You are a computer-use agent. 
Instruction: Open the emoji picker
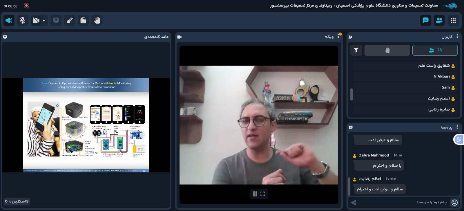point(454,203)
